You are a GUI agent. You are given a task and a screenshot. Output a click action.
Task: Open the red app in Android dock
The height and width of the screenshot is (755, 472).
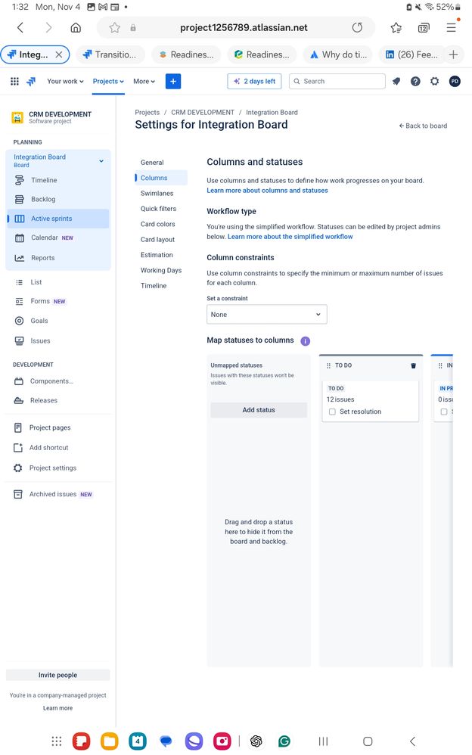[82, 741]
